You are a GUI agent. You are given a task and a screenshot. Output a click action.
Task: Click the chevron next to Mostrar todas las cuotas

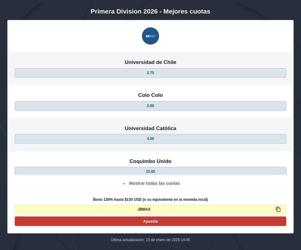point(123,183)
